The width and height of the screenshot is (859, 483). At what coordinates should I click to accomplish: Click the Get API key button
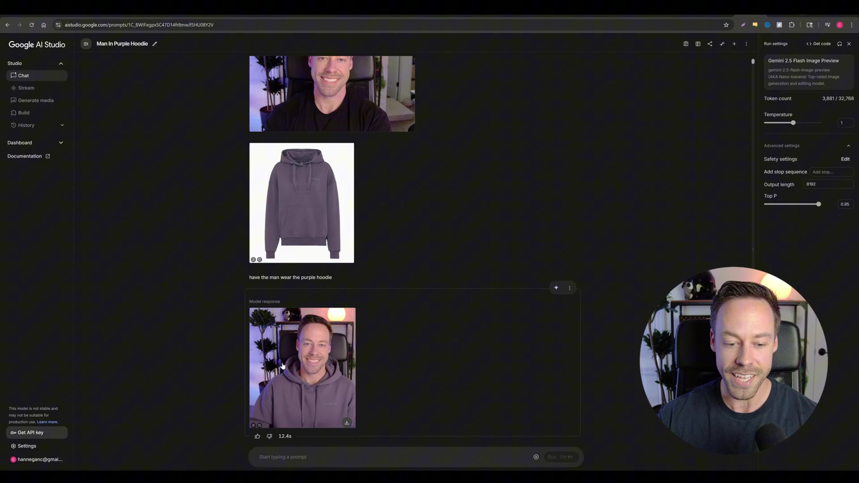point(37,432)
